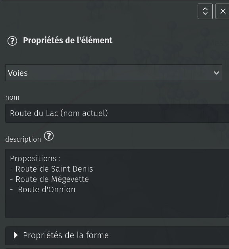Click the description field label

(x=23, y=139)
